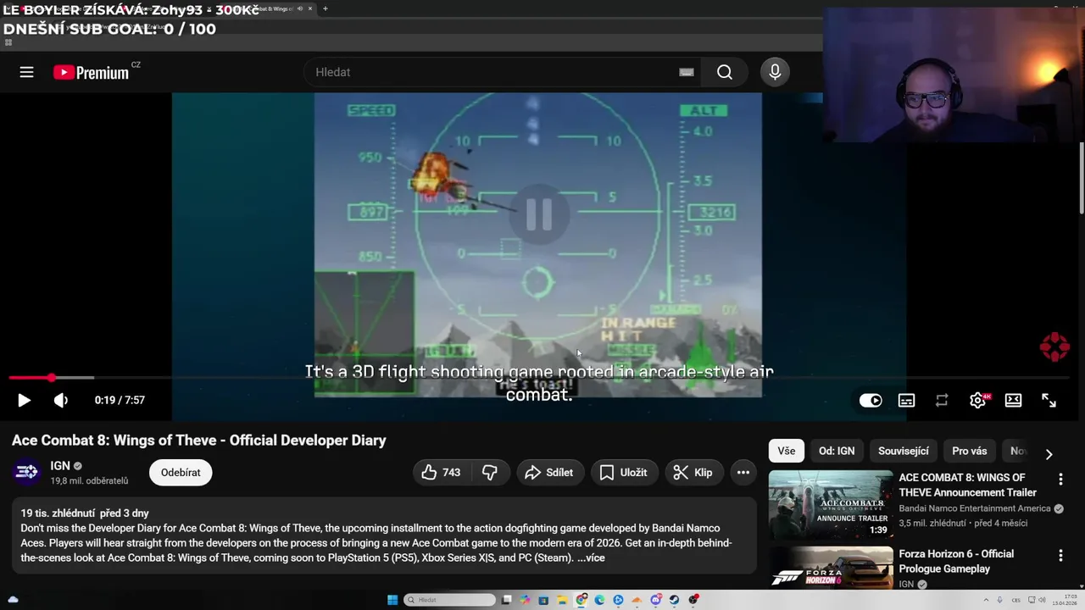This screenshot has width=1085, height=610.
Task: Click the IGN watermark logo on video
Action: 1054,347
